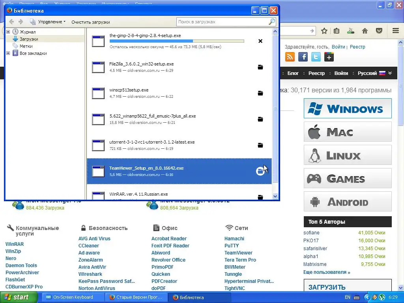The height and width of the screenshot is (303, 404).
Task: Select the WinRAR.ver.4.11.Russian.exe entry
Action: click(180, 192)
